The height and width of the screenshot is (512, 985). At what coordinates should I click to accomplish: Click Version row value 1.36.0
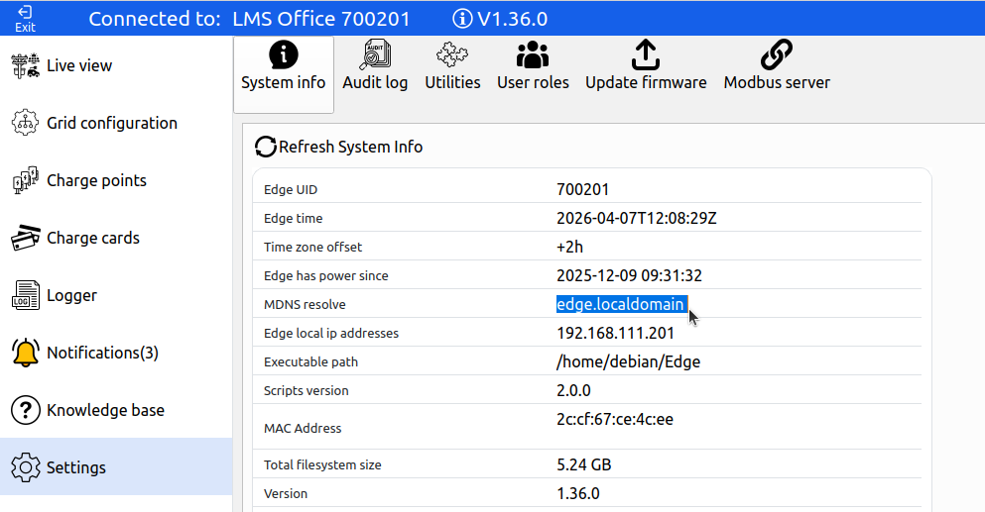(x=578, y=494)
